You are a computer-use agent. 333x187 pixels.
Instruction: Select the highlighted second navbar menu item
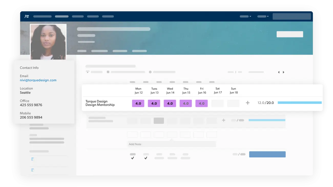(62, 16)
